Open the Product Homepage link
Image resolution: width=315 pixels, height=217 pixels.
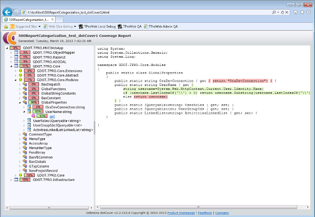pyautogui.click(x=181, y=213)
